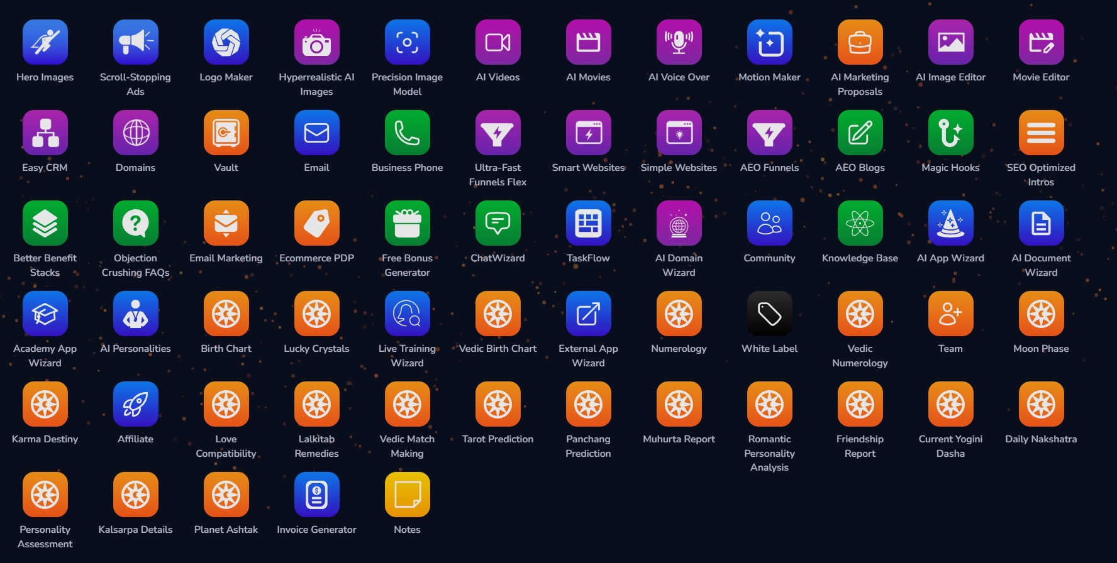
Task: Open the Numerology icon
Action: pyautogui.click(x=679, y=314)
